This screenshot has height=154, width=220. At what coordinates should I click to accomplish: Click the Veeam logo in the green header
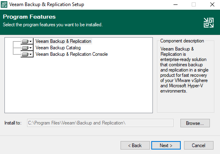(209, 23)
